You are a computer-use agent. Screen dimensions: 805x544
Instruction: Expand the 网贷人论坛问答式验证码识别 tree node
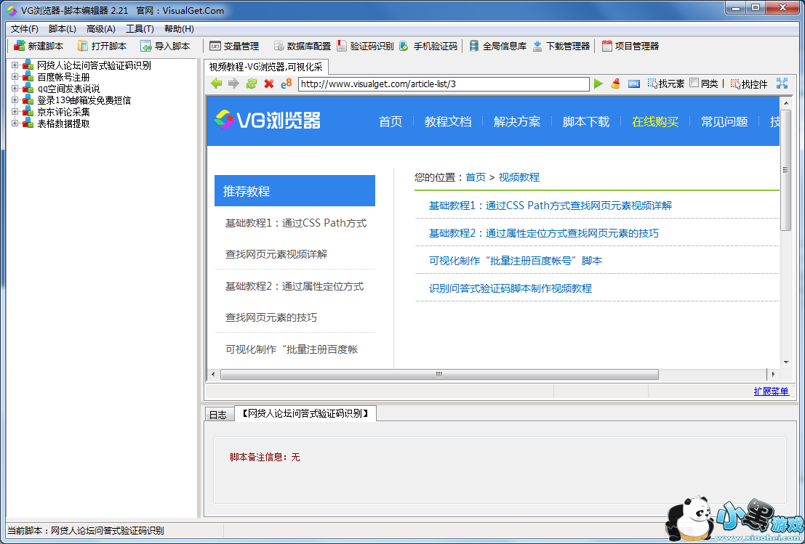pos(15,65)
